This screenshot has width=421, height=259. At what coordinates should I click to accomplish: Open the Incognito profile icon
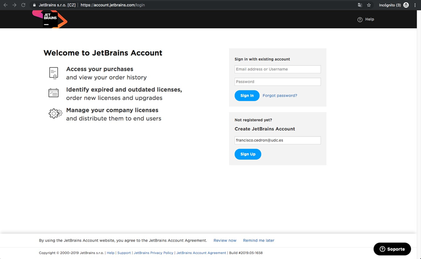point(406,5)
